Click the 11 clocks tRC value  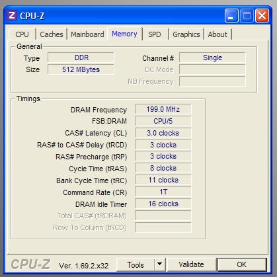pyautogui.click(x=163, y=180)
